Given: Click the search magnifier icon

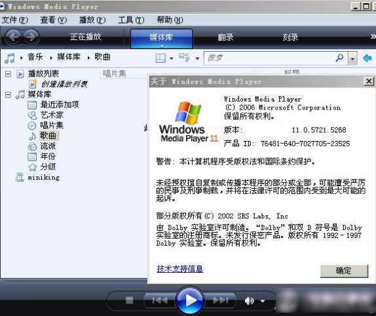Looking at the screenshot, I should tap(340, 58).
